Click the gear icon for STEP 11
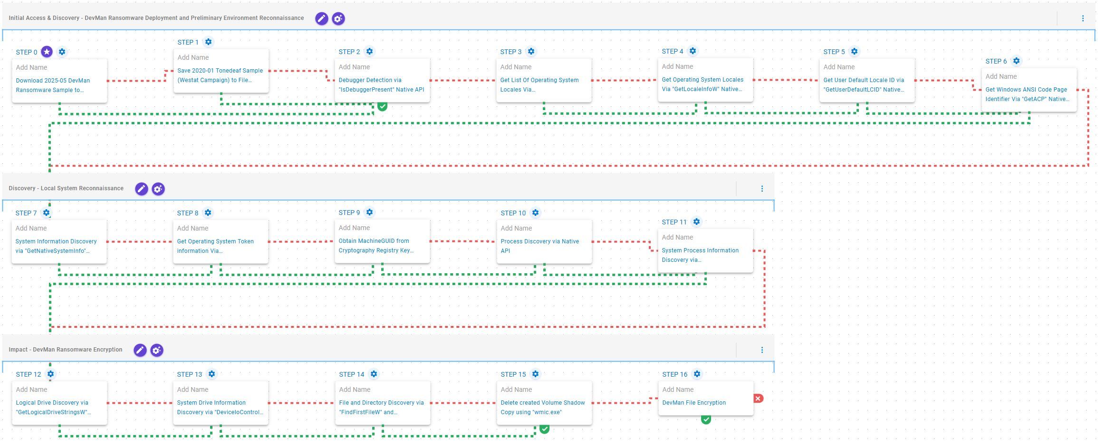 tap(696, 222)
